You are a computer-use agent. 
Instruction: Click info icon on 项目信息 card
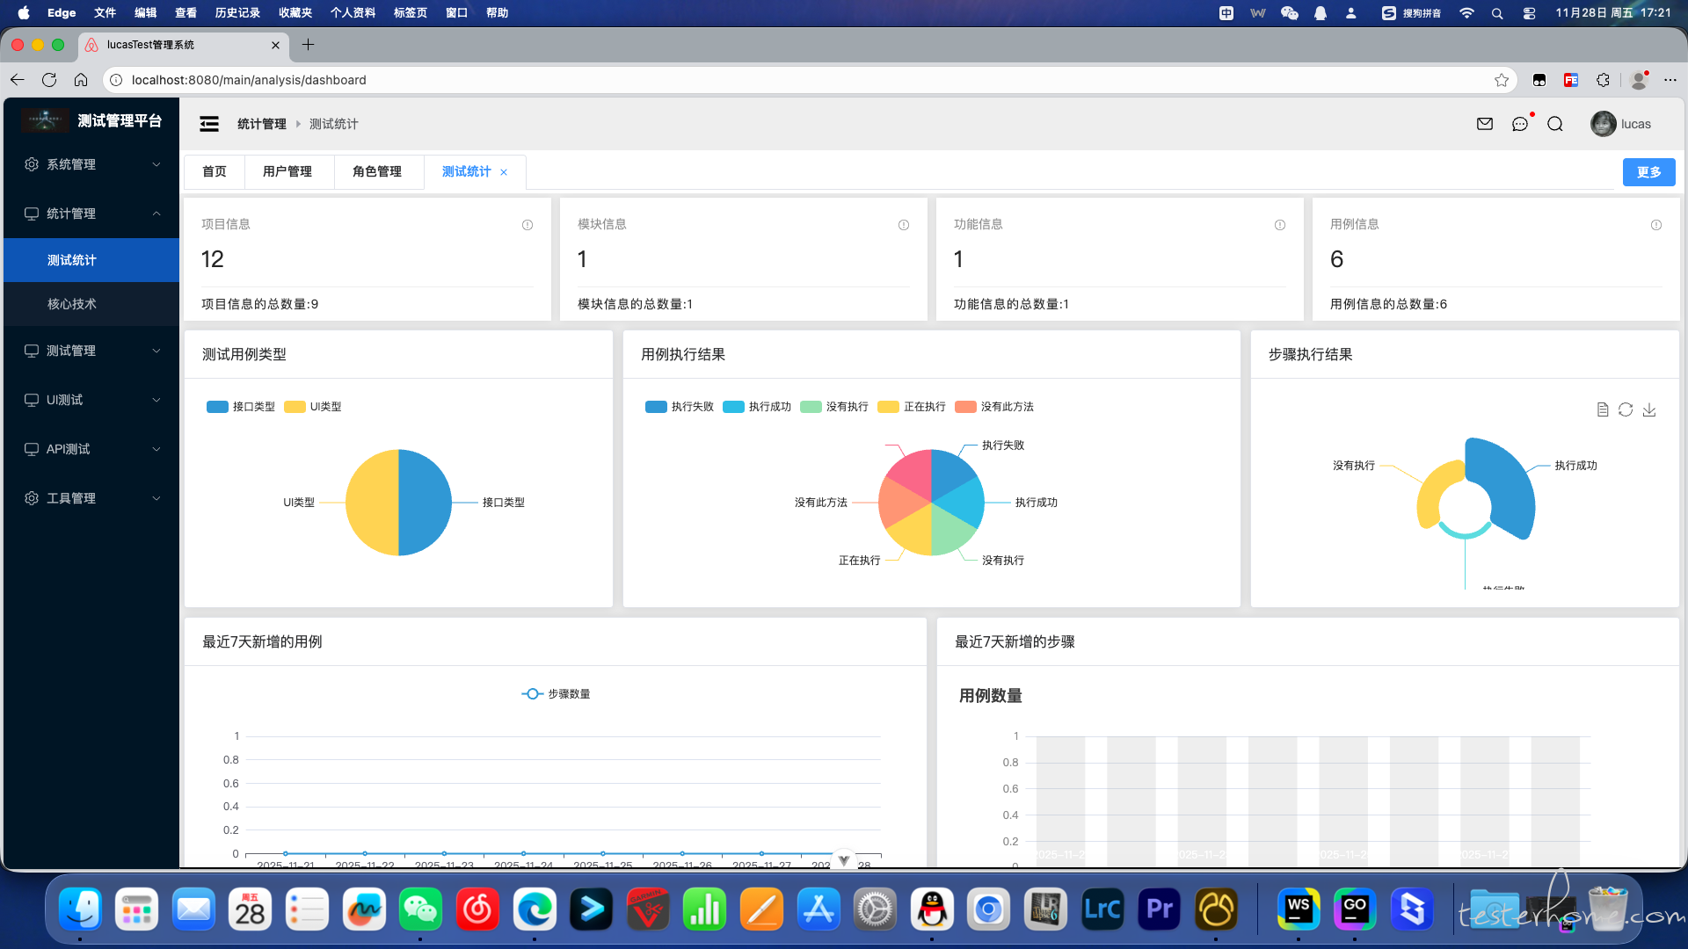(x=527, y=225)
